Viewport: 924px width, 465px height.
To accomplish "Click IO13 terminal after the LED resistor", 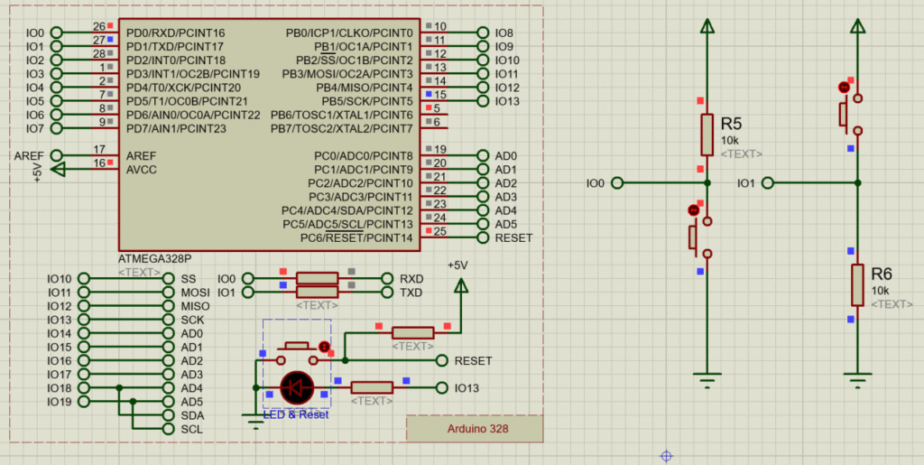I will coord(442,387).
